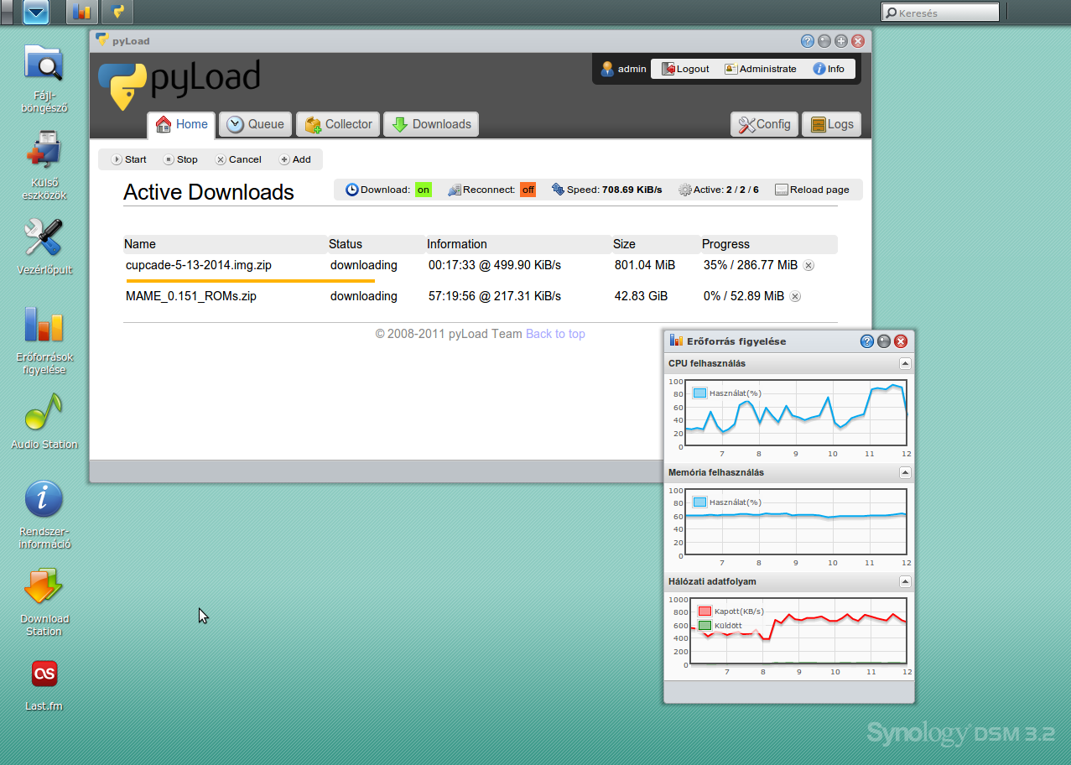
Task: Switch to Home tab
Action: (x=181, y=125)
